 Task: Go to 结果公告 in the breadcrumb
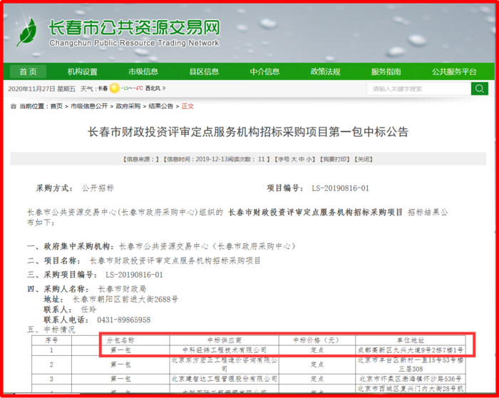(x=160, y=106)
